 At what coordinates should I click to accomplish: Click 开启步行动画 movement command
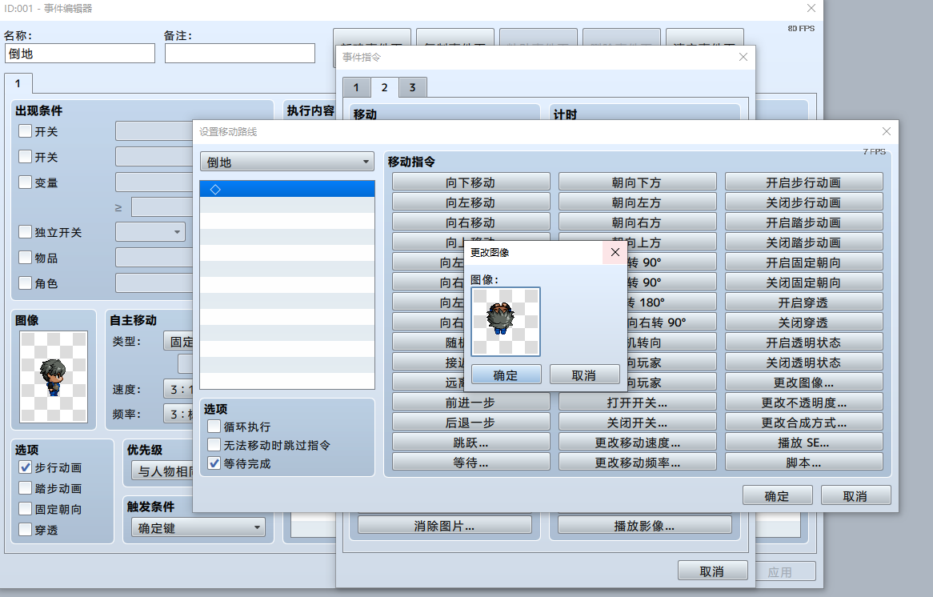(803, 182)
